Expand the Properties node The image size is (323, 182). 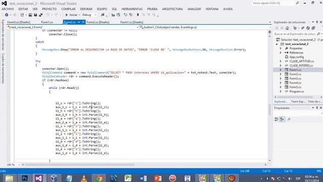coord(281,49)
